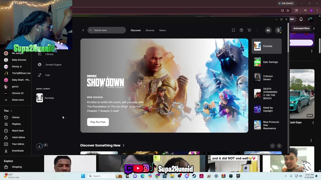Open the Chrome K profile avatar
Viewport: 321px width, 180px height.
(311, 10)
